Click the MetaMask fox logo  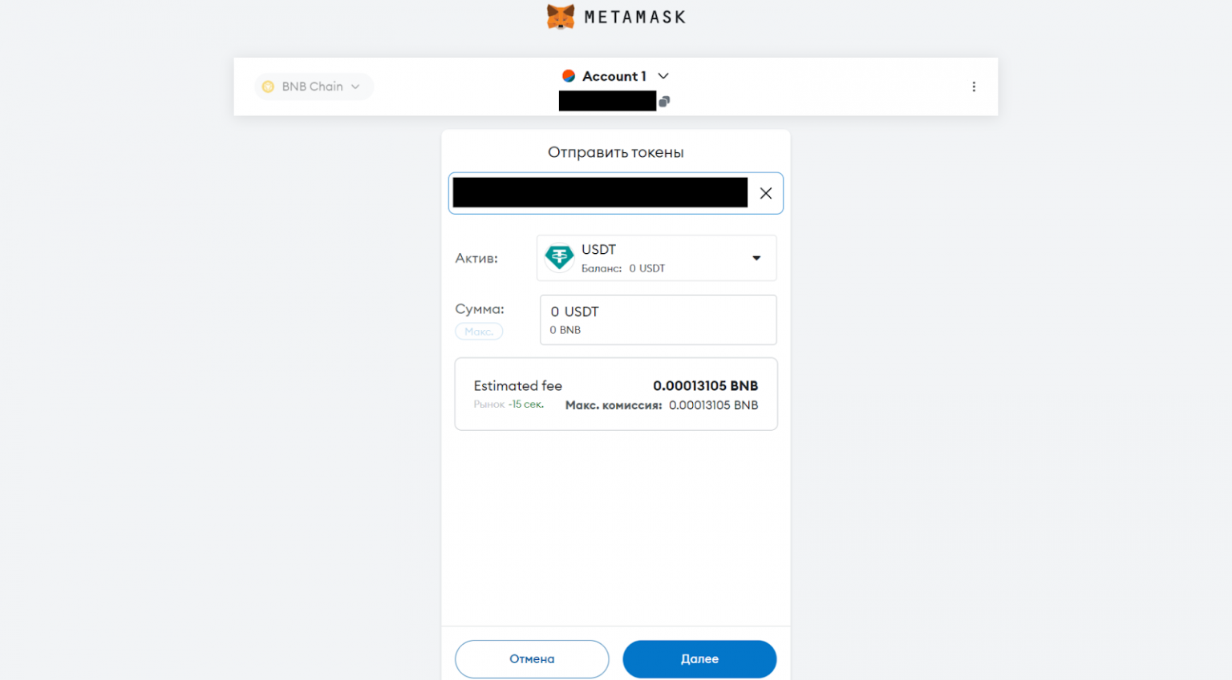[560, 16]
